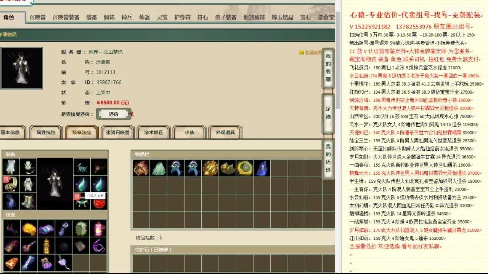Viewport: 488px width, 274px height.
Task: Click the 收藏 star icon above the listing
Action: [301, 53]
